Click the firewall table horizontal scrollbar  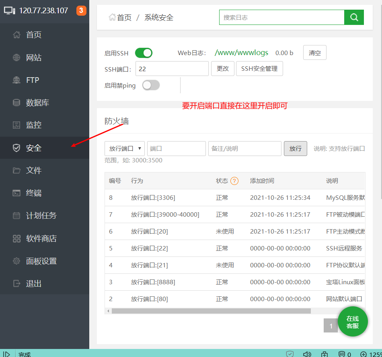pos(211,311)
